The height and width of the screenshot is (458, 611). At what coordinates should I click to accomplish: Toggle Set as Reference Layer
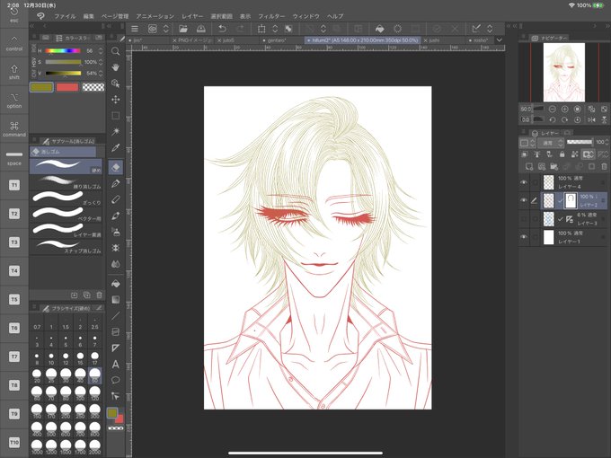[x=537, y=154]
